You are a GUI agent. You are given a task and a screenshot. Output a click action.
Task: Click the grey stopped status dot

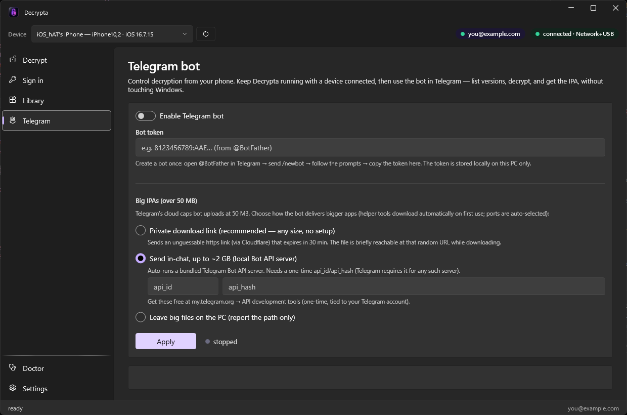pos(207,342)
